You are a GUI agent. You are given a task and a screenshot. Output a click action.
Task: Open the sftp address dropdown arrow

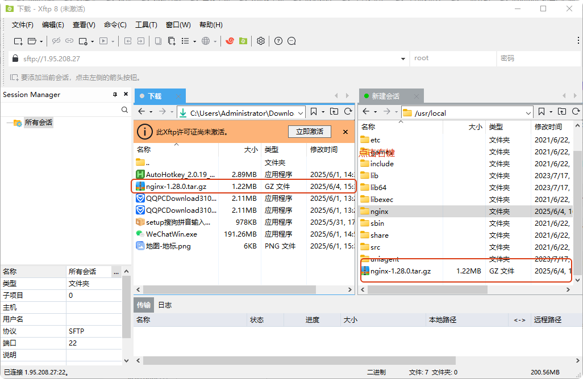[x=403, y=58]
